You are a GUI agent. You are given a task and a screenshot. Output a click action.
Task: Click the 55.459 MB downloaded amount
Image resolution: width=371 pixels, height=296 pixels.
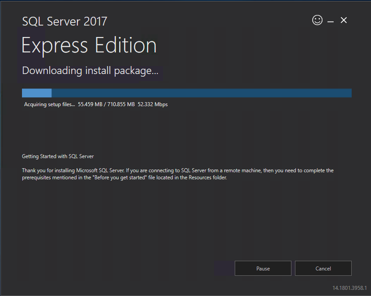(90, 104)
